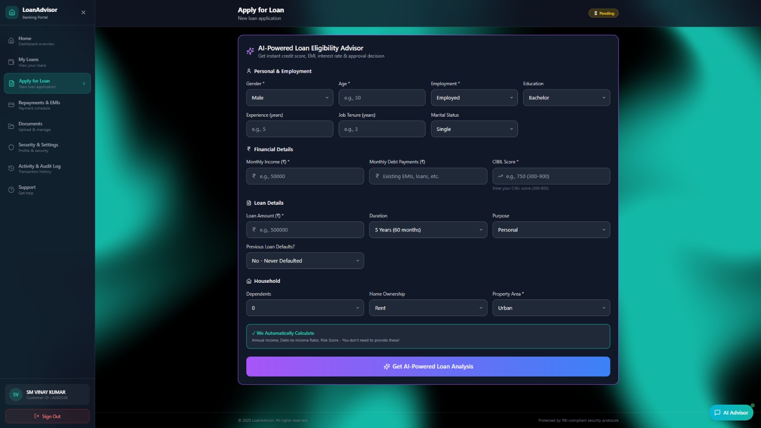This screenshot has height=428, width=761.
Task: Open Activity & Audit Log page
Action: pyautogui.click(x=47, y=169)
